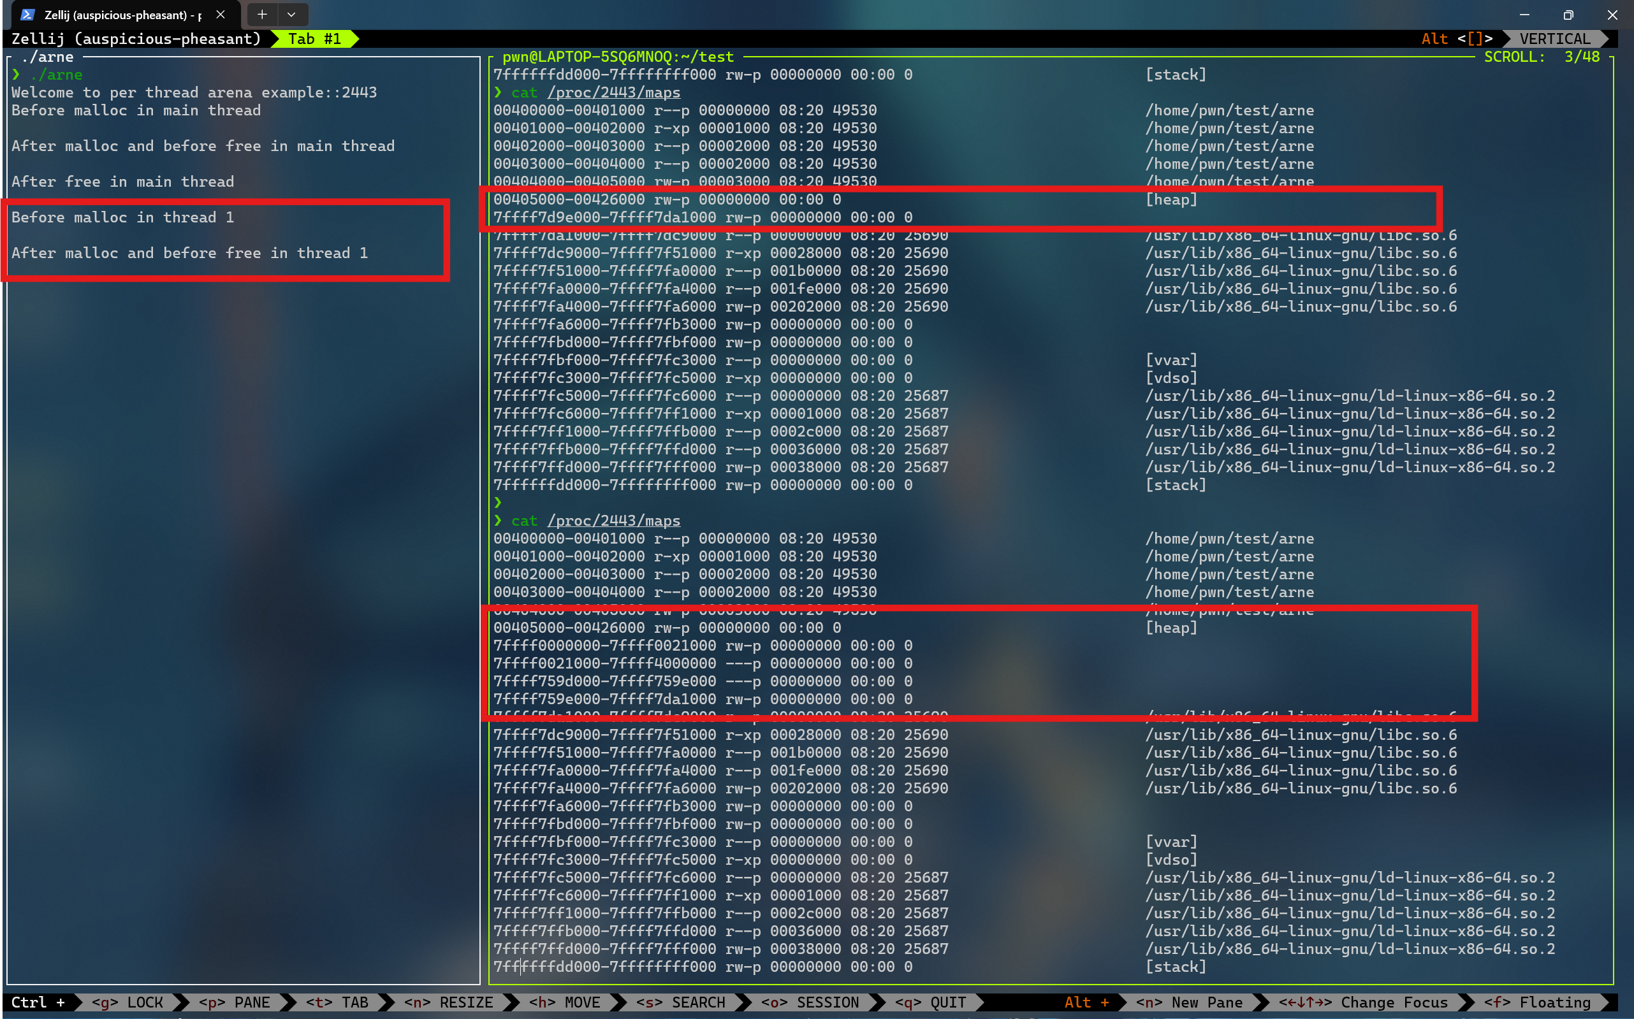Click the PowerShell icon in window tab
This screenshot has width=1634, height=1019.
pyautogui.click(x=27, y=14)
